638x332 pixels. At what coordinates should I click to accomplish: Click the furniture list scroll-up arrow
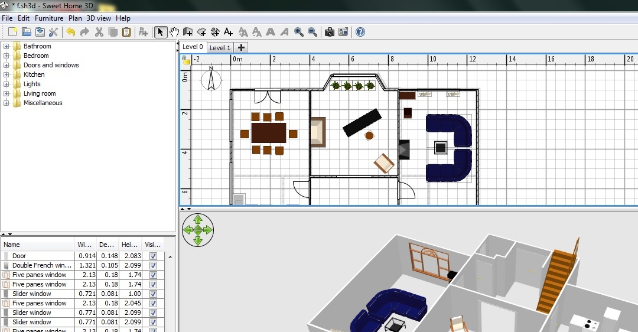coord(170,257)
